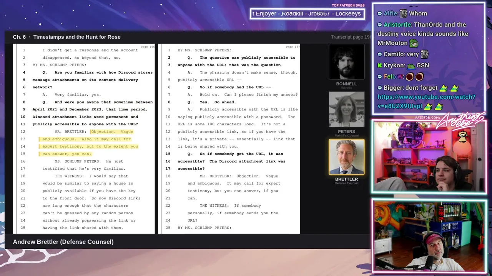Click the badge icon beside Bigger's username

coord(380,88)
